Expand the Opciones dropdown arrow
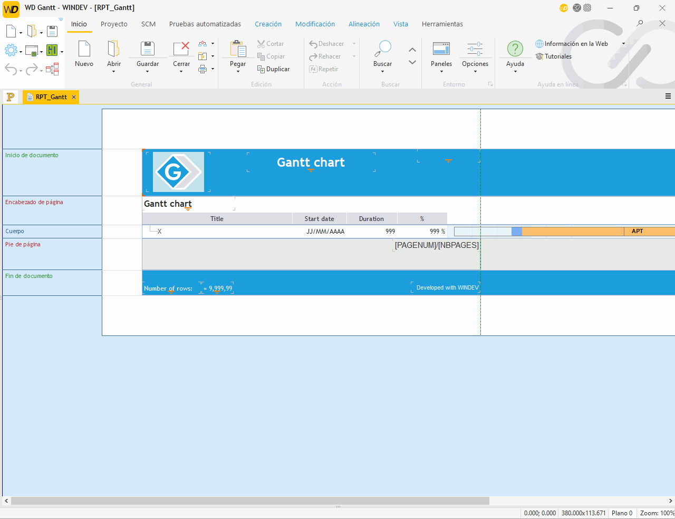675x519 pixels. click(x=475, y=72)
